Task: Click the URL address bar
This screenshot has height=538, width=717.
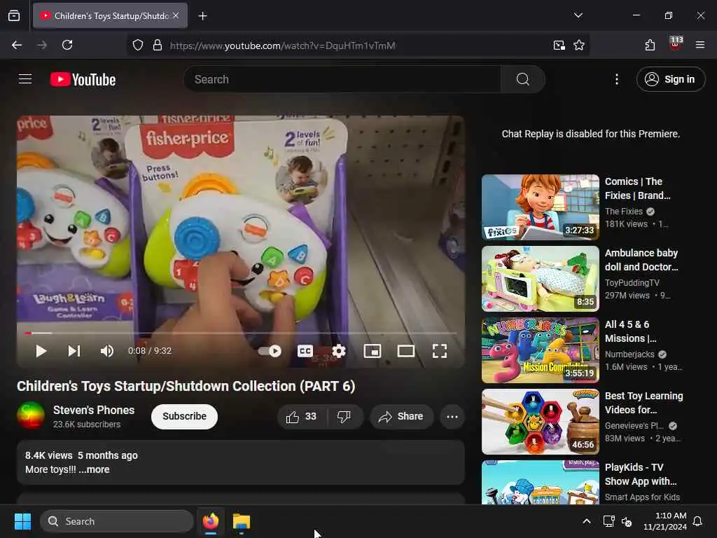Action: [356, 46]
